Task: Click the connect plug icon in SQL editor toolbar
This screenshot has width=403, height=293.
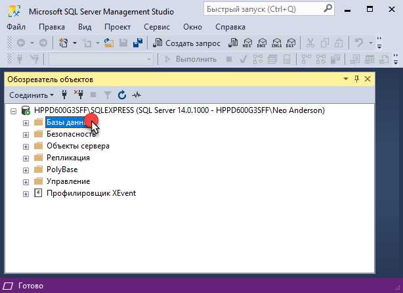Action: point(20,59)
